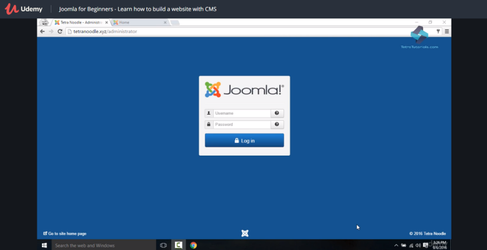Open the saved password key icon

coord(438,31)
